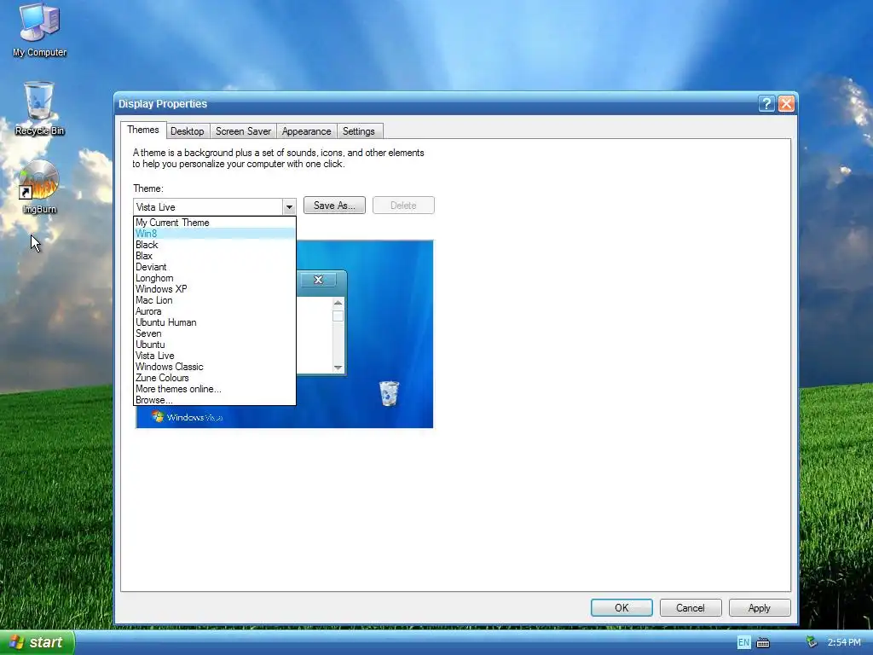Open the My Computer desktop icon
The width and height of the screenshot is (873, 655).
click(x=39, y=30)
